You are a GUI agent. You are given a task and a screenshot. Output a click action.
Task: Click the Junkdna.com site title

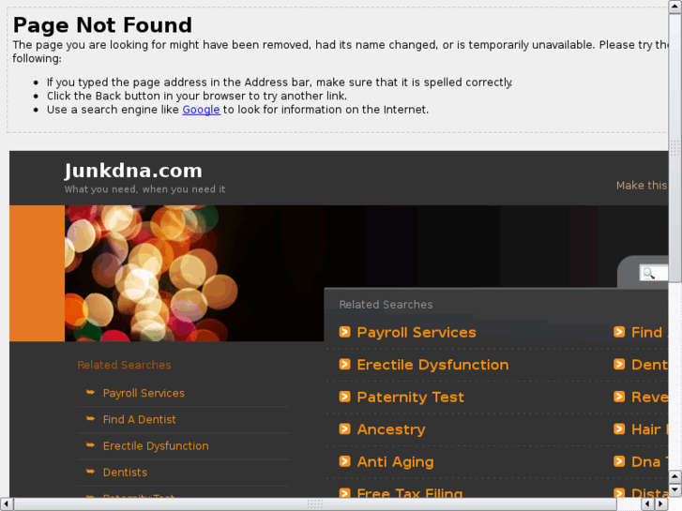[133, 171]
